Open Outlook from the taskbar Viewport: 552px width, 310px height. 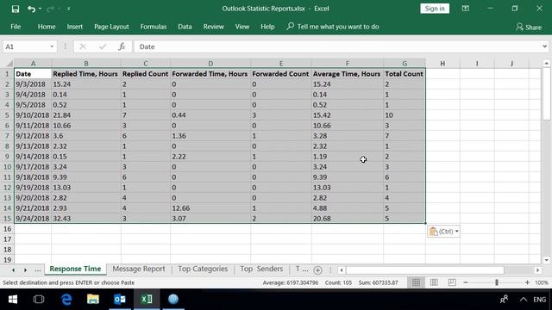120,299
